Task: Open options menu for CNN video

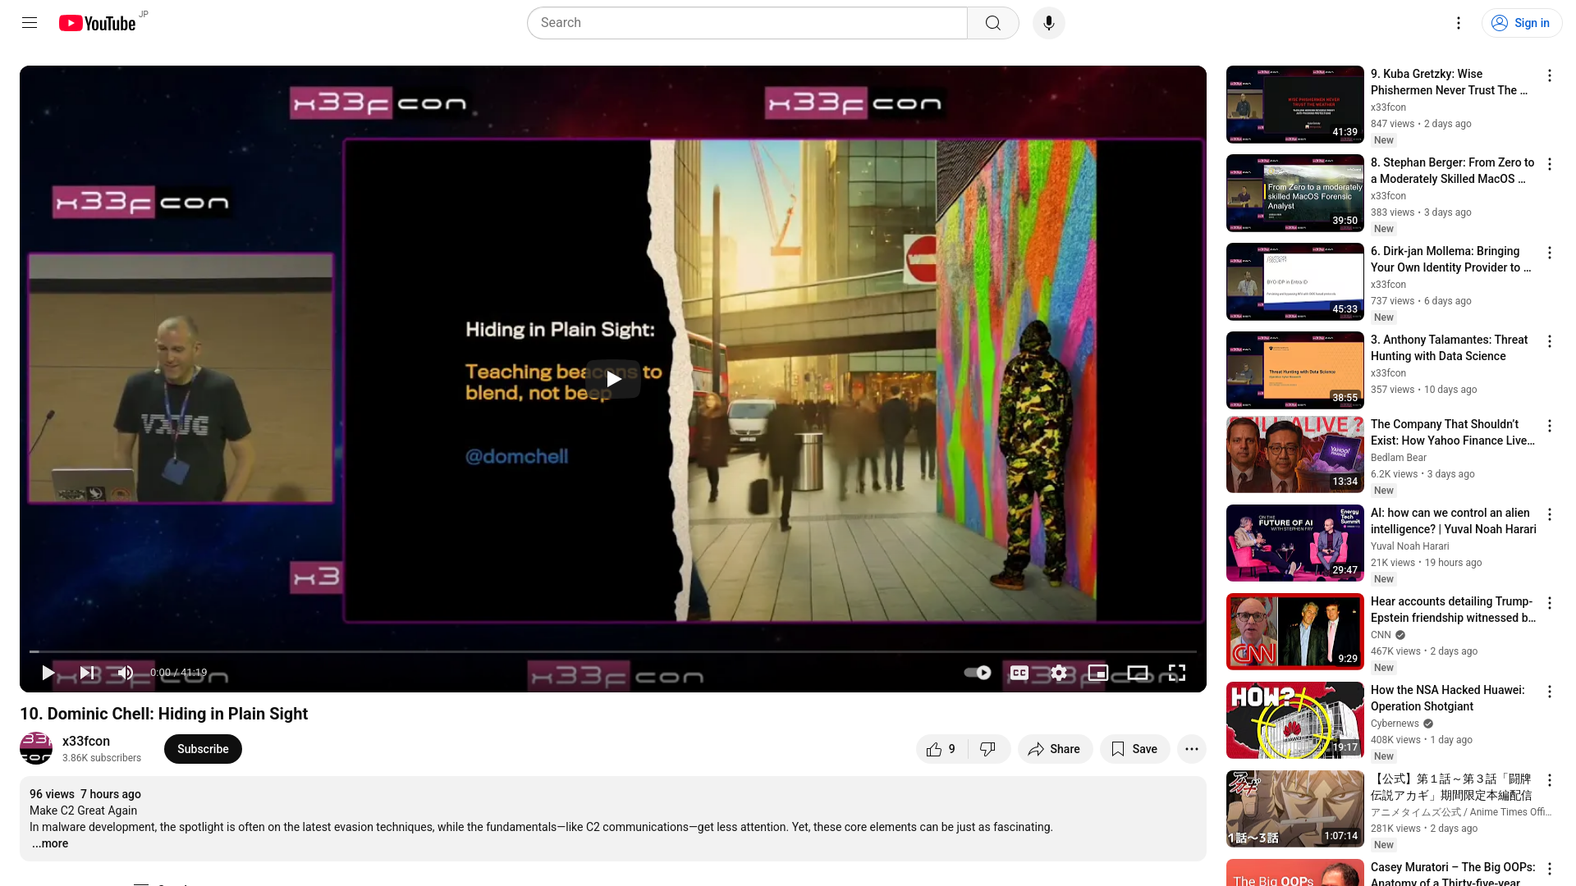Action: [x=1550, y=603]
